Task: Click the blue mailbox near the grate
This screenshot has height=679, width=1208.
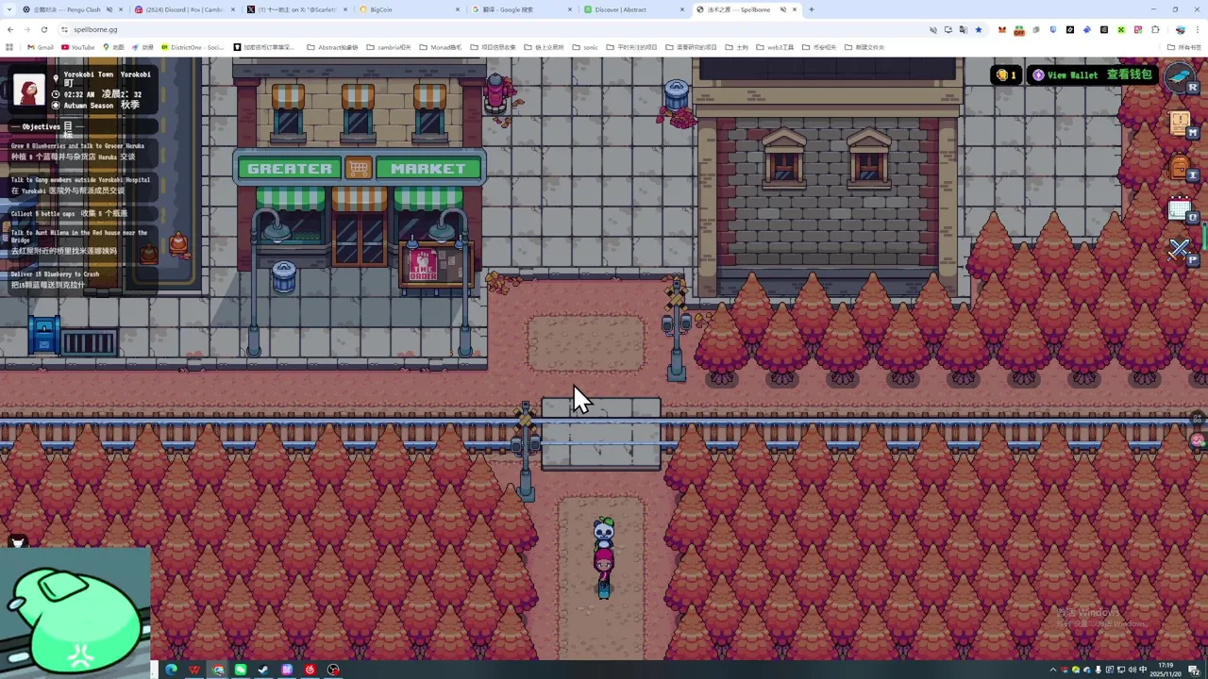Action: [42, 335]
